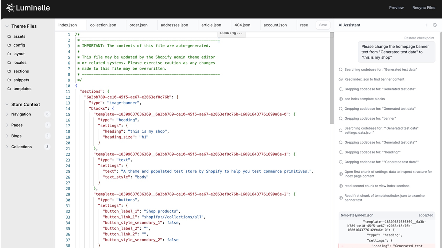Image resolution: width=442 pixels, height=248 pixels.
Task: Collapse the Theme Files section
Action: click(x=6, y=26)
